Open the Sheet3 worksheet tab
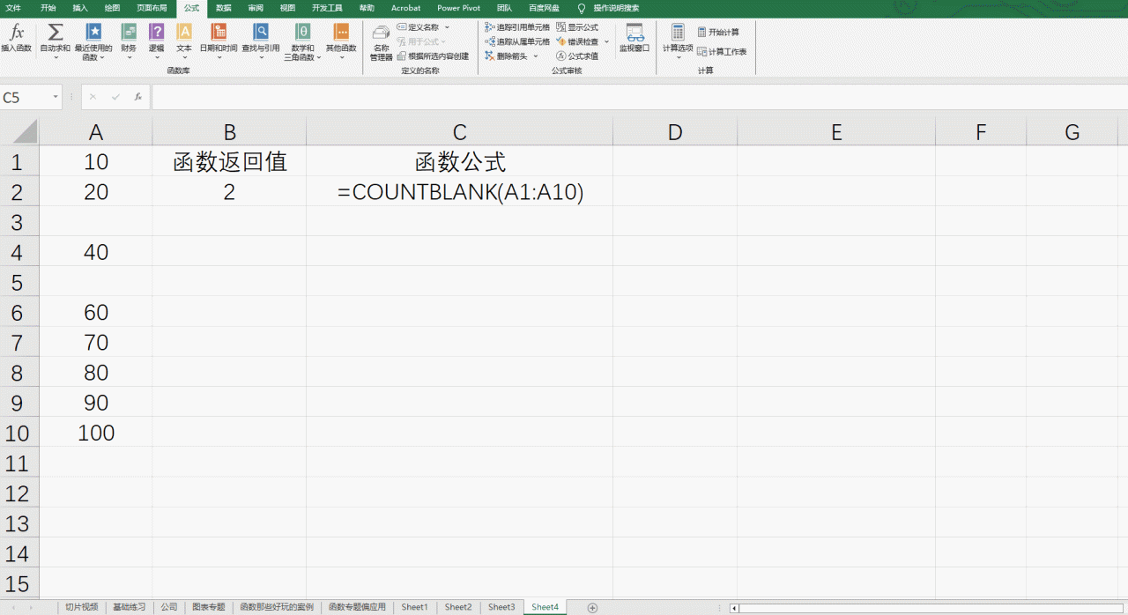 501,607
